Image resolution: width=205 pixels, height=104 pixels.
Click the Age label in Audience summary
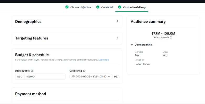coord(165,52)
